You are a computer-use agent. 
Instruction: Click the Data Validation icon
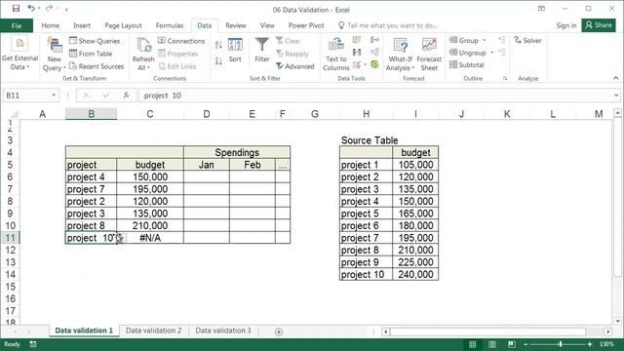coord(357,64)
